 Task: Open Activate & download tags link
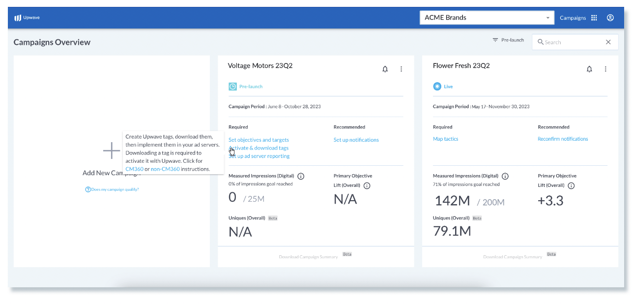tap(259, 148)
